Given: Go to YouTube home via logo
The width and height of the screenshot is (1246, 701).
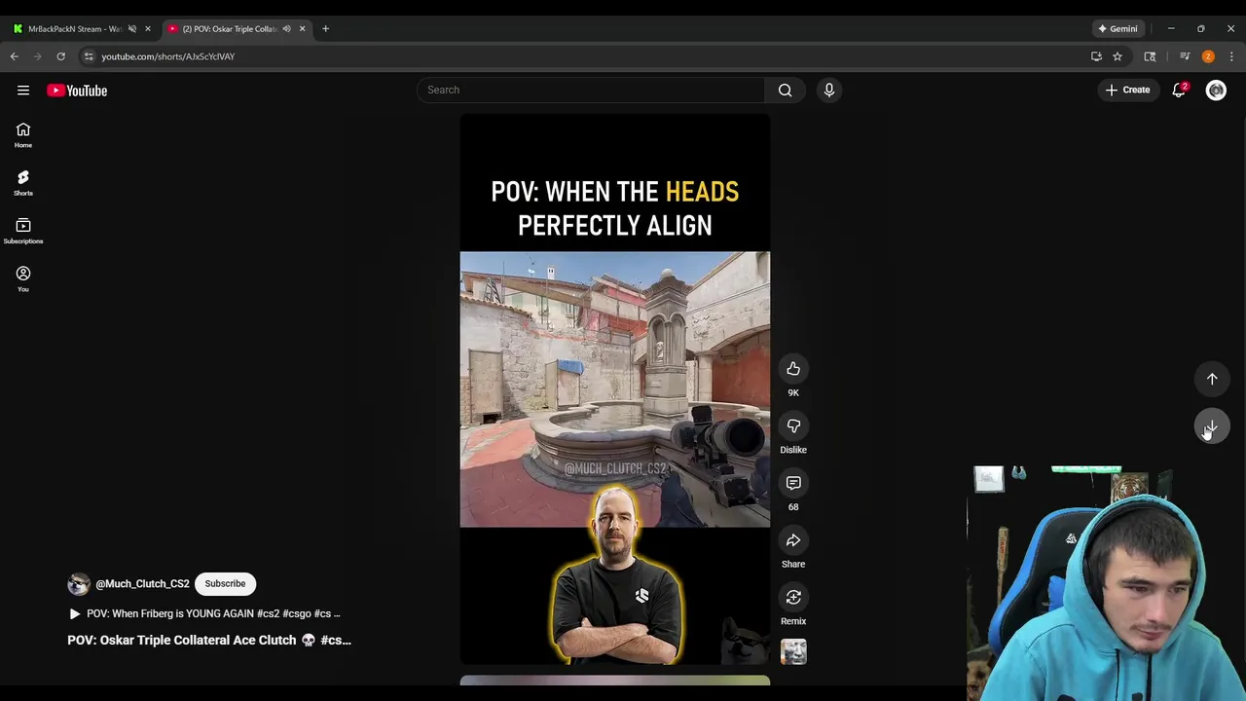Looking at the screenshot, I should 77,91.
